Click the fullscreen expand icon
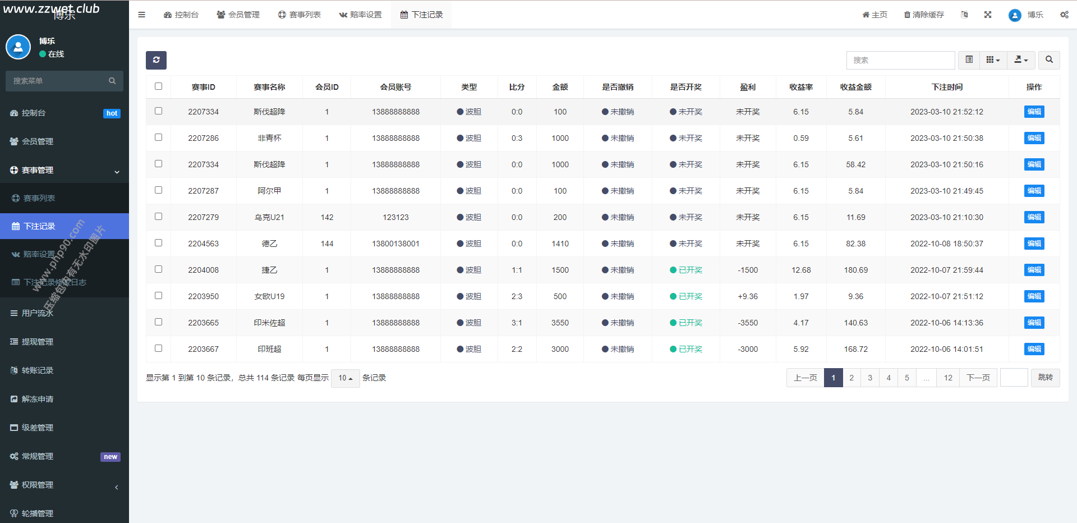Image resolution: width=1077 pixels, height=523 pixels. [x=988, y=15]
